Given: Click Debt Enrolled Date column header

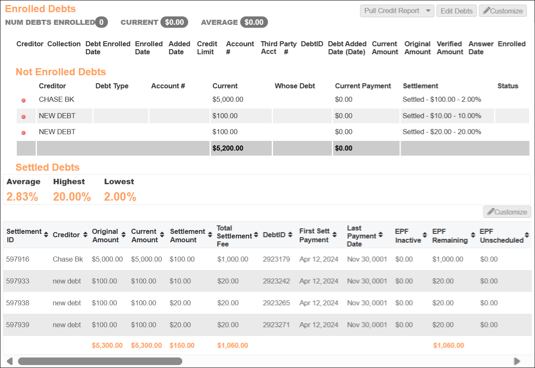Looking at the screenshot, I should click(108, 48).
